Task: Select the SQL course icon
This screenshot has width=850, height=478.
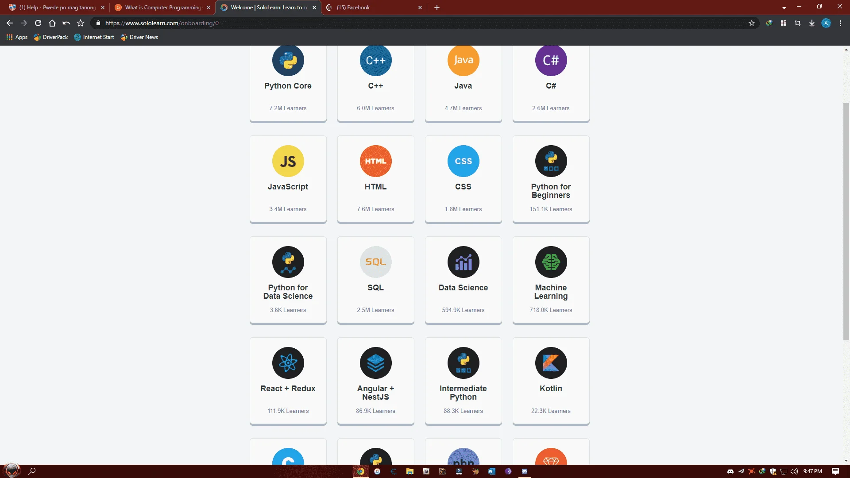Action: click(375, 262)
